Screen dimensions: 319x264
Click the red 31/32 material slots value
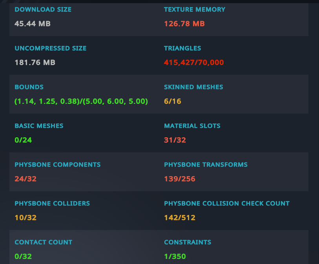tap(175, 140)
